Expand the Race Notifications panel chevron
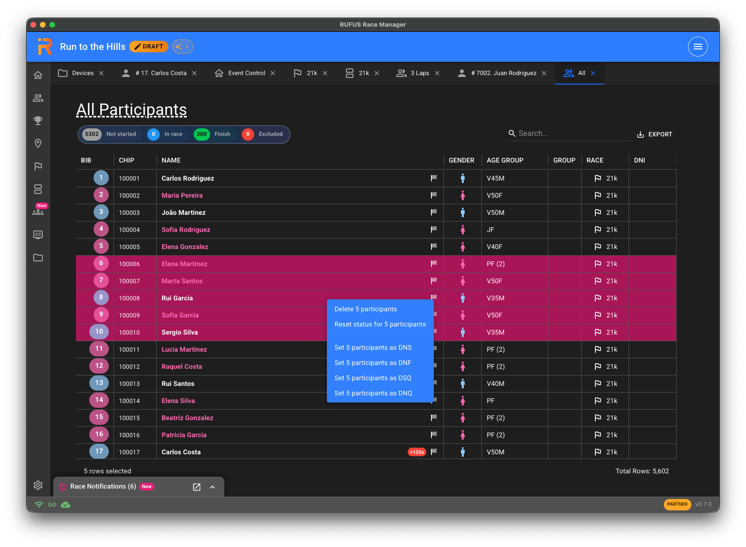Screen dimensions: 746x547 pos(212,487)
